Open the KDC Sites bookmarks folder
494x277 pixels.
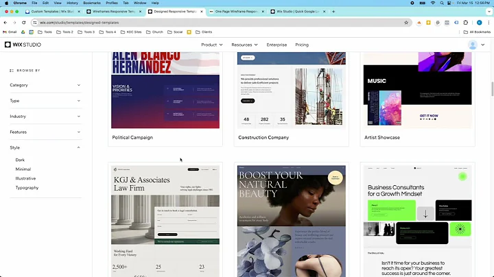coord(131,32)
